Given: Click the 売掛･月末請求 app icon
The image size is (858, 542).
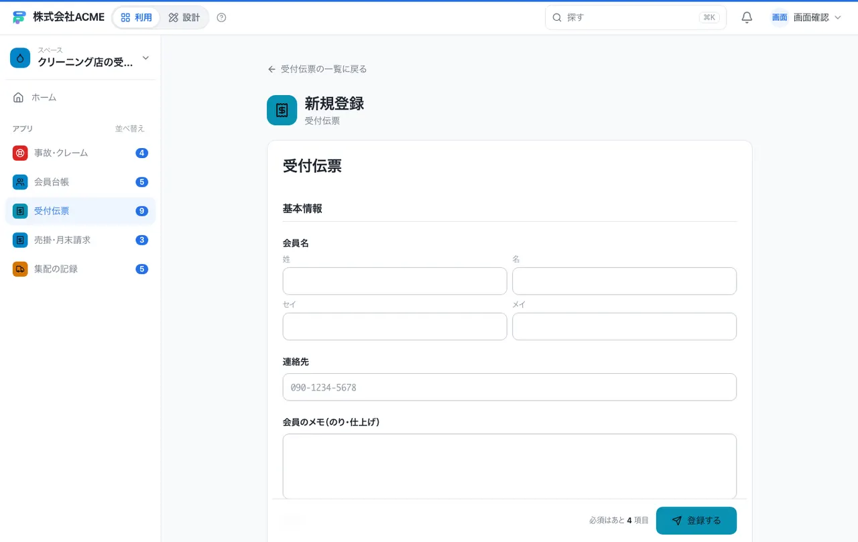Looking at the screenshot, I should click(x=20, y=240).
